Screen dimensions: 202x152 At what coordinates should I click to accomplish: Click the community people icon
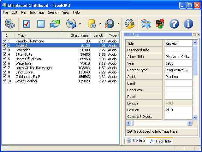click(x=160, y=24)
